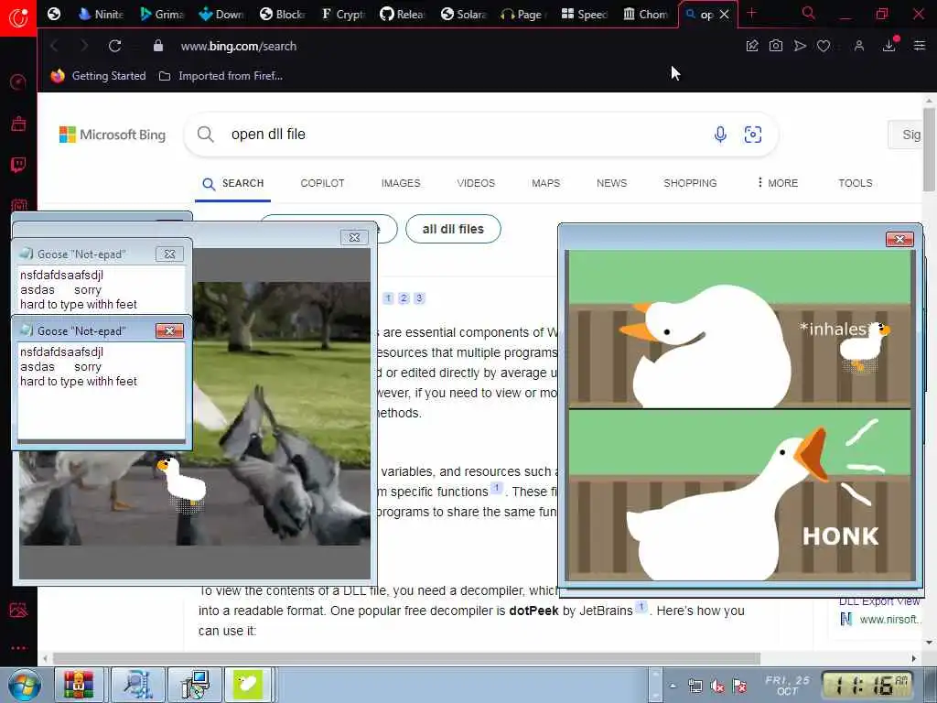Open Bing visual search camera icon
937x703 pixels.
pos(753,135)
